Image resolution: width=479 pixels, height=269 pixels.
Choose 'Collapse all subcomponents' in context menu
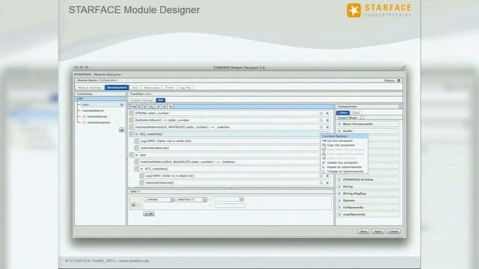click(x=345, y=172)
